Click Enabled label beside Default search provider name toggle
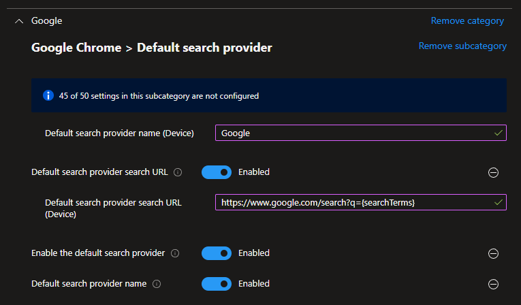Screen dimensions: 521x305 (254, 284)
